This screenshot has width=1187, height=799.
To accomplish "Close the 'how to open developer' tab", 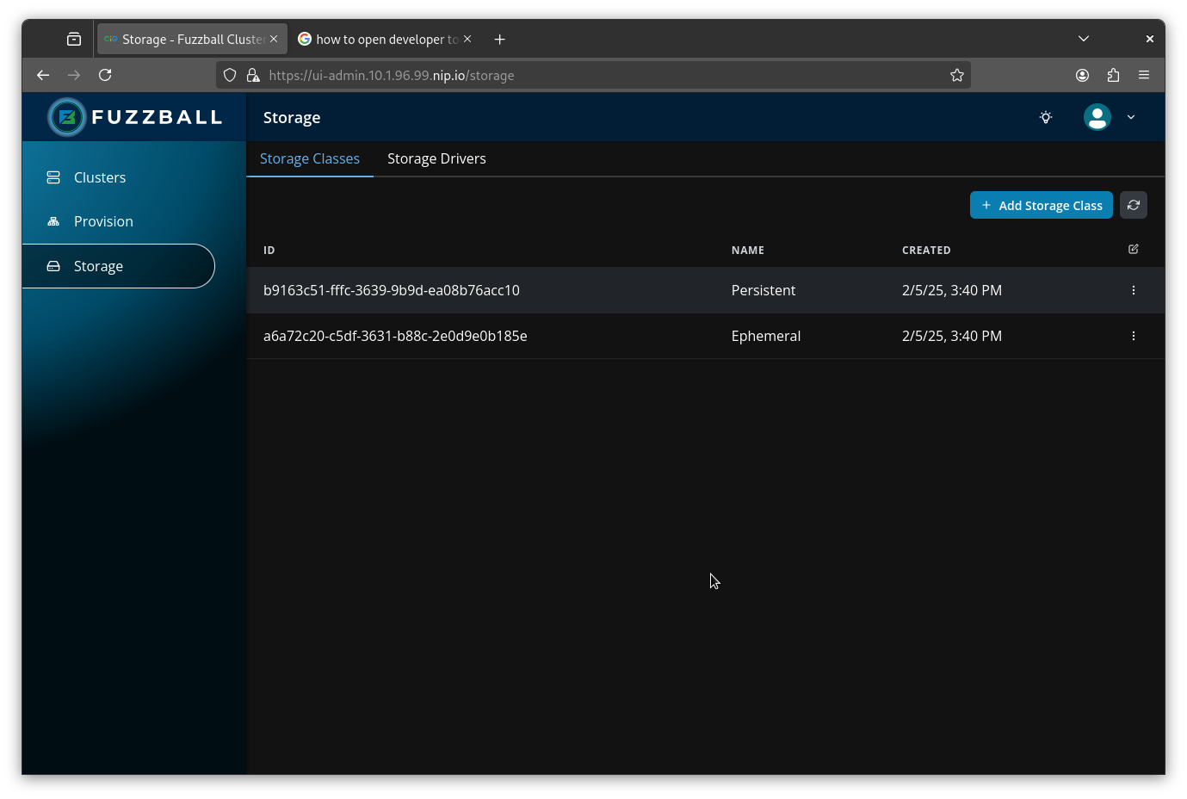I will point(467,39).
